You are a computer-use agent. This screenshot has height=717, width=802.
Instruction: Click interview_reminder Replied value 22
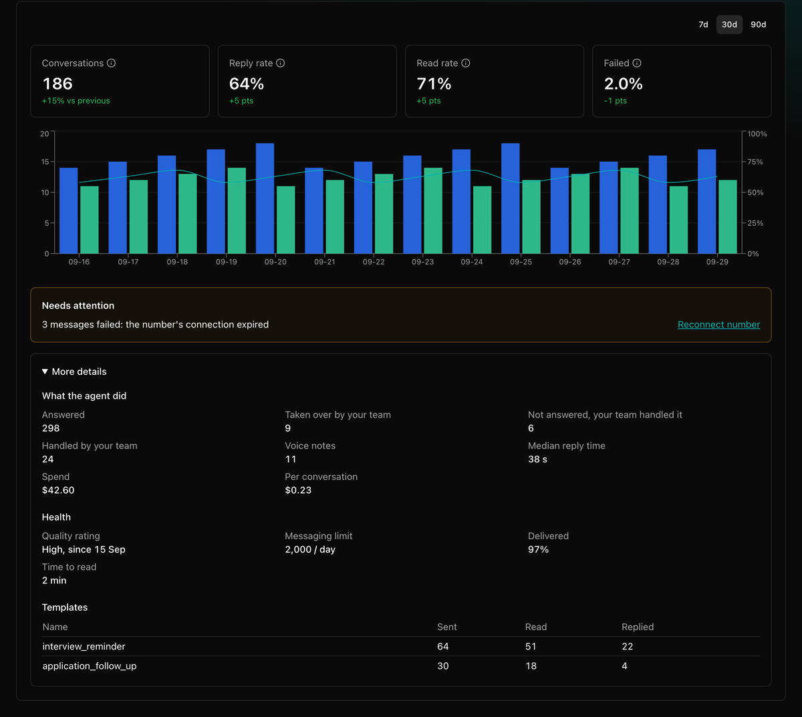pyautogui.click(x=628, y=646)
